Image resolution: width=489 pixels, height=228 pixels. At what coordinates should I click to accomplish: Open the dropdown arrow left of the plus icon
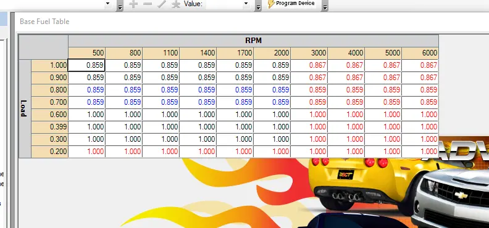pos(108,4)
